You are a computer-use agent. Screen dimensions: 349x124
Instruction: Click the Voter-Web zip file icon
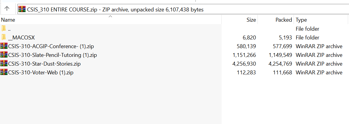coord(4,73)
